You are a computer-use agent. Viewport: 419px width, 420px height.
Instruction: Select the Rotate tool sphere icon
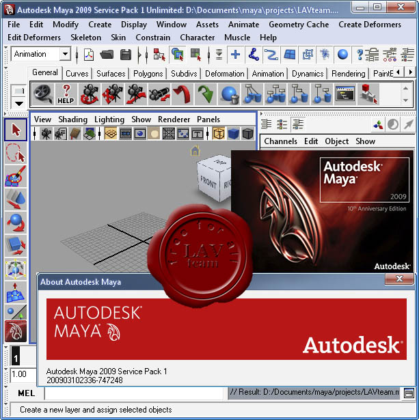(16, 223)
